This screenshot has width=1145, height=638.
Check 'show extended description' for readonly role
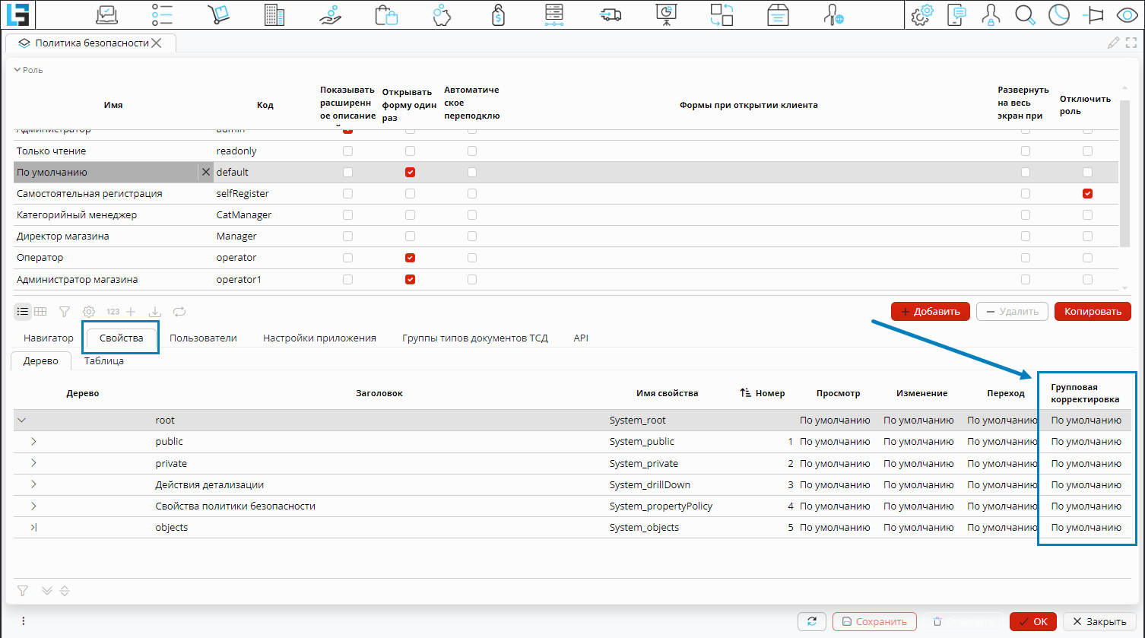point(347,151)
